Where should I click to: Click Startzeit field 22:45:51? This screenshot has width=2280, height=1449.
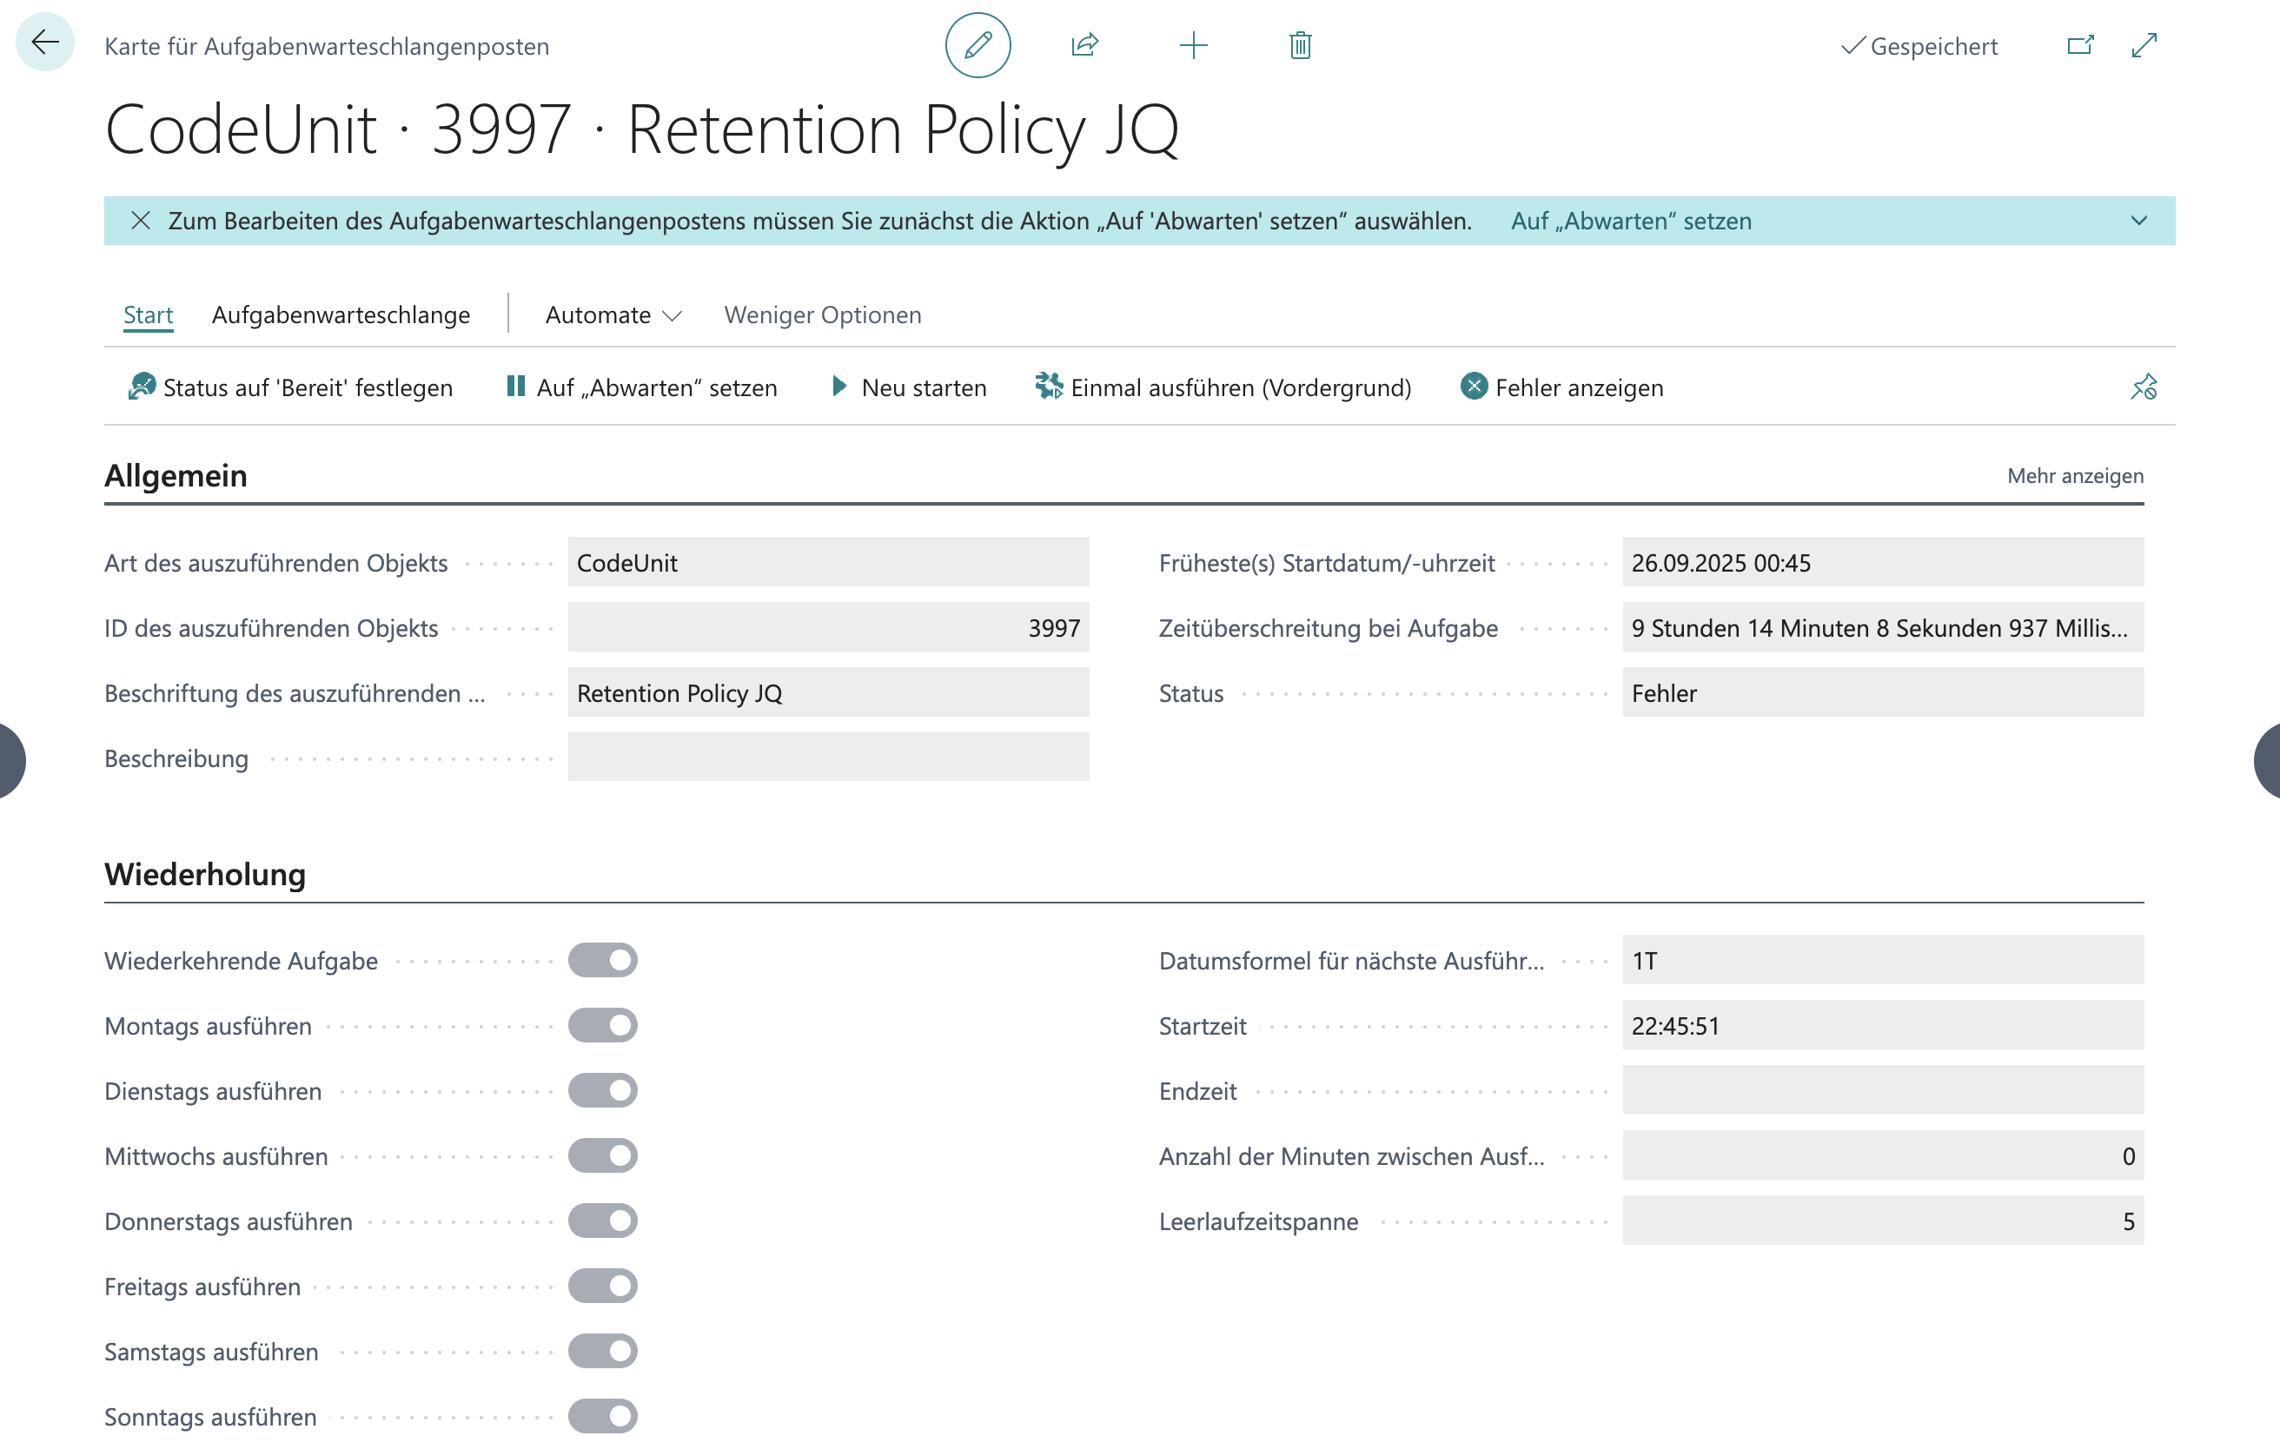click(x=1883, y=1026)
